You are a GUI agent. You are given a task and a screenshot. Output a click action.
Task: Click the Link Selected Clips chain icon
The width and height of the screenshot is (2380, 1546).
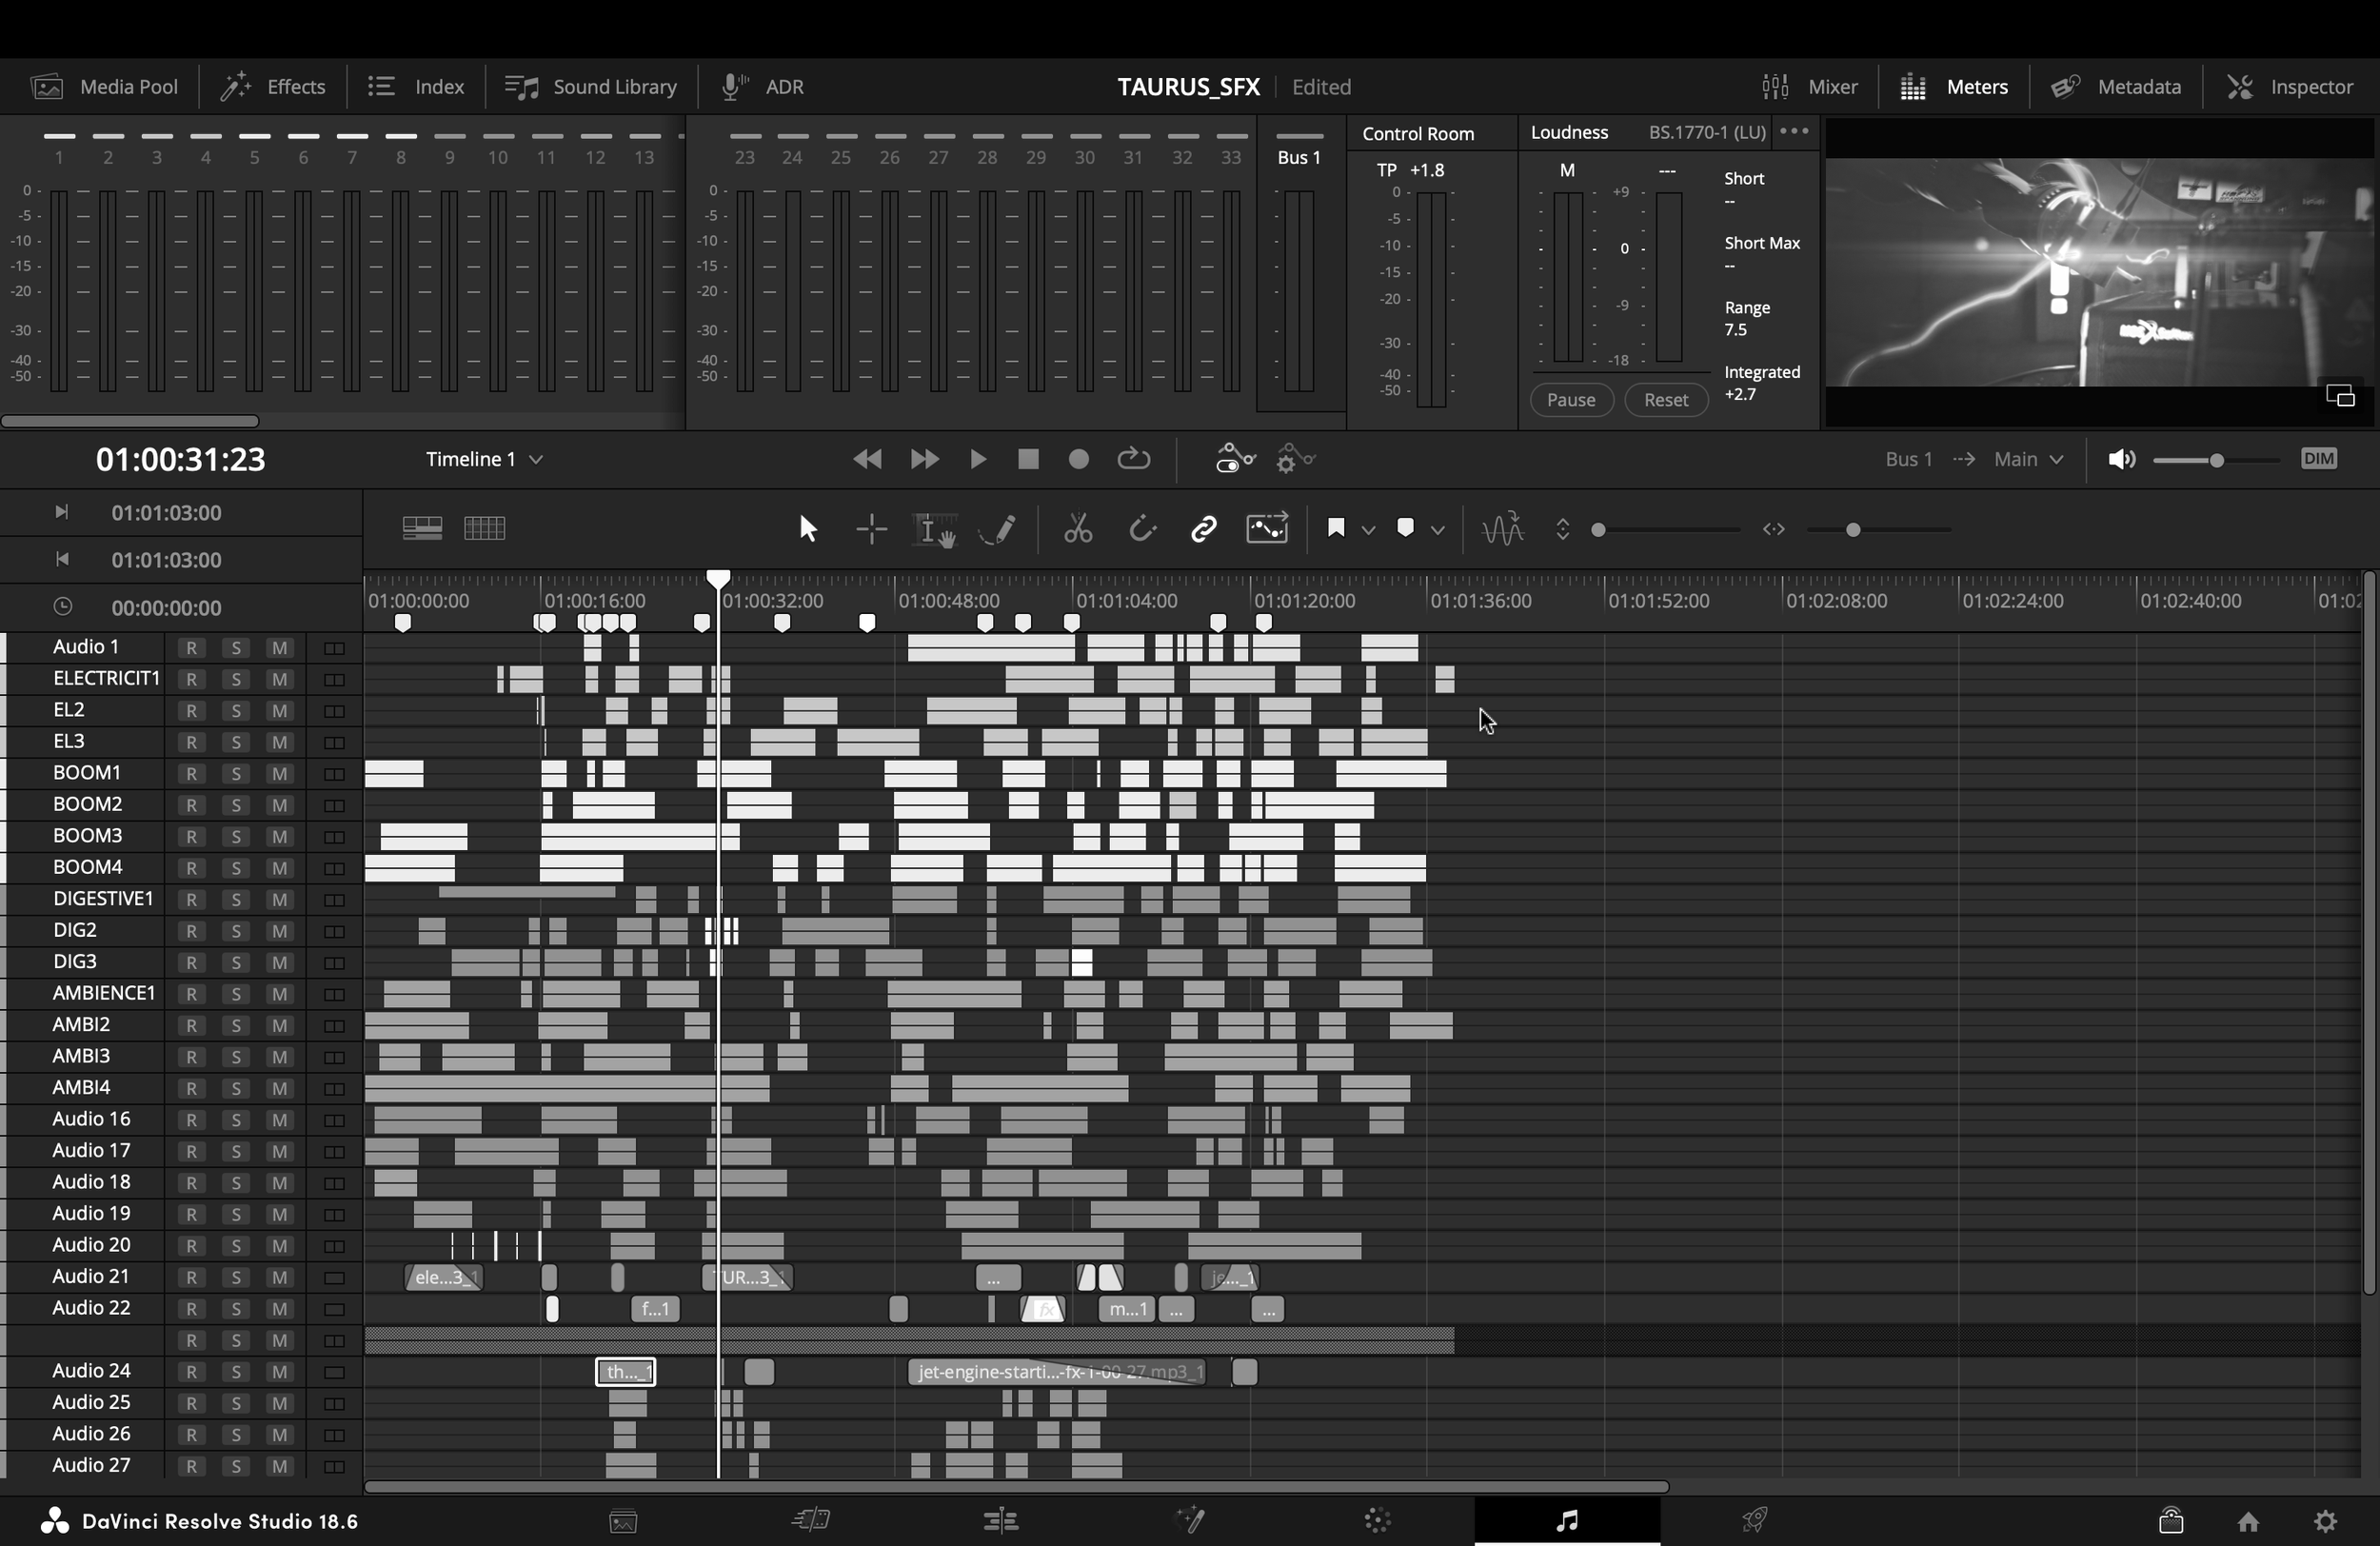pyautogui.click(x=1203, y=528)
